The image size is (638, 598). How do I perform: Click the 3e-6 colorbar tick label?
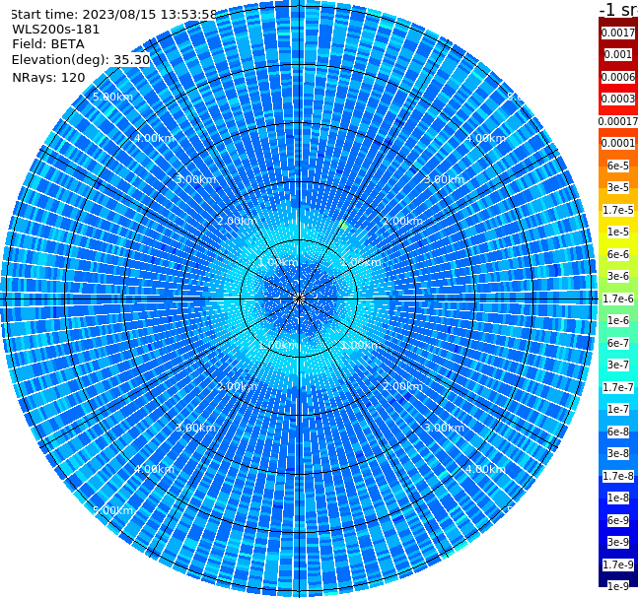tap(618, 276)
